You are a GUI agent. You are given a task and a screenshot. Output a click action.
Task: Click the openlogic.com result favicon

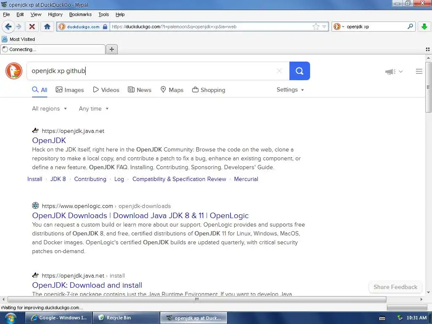click(x=35, y=205)
